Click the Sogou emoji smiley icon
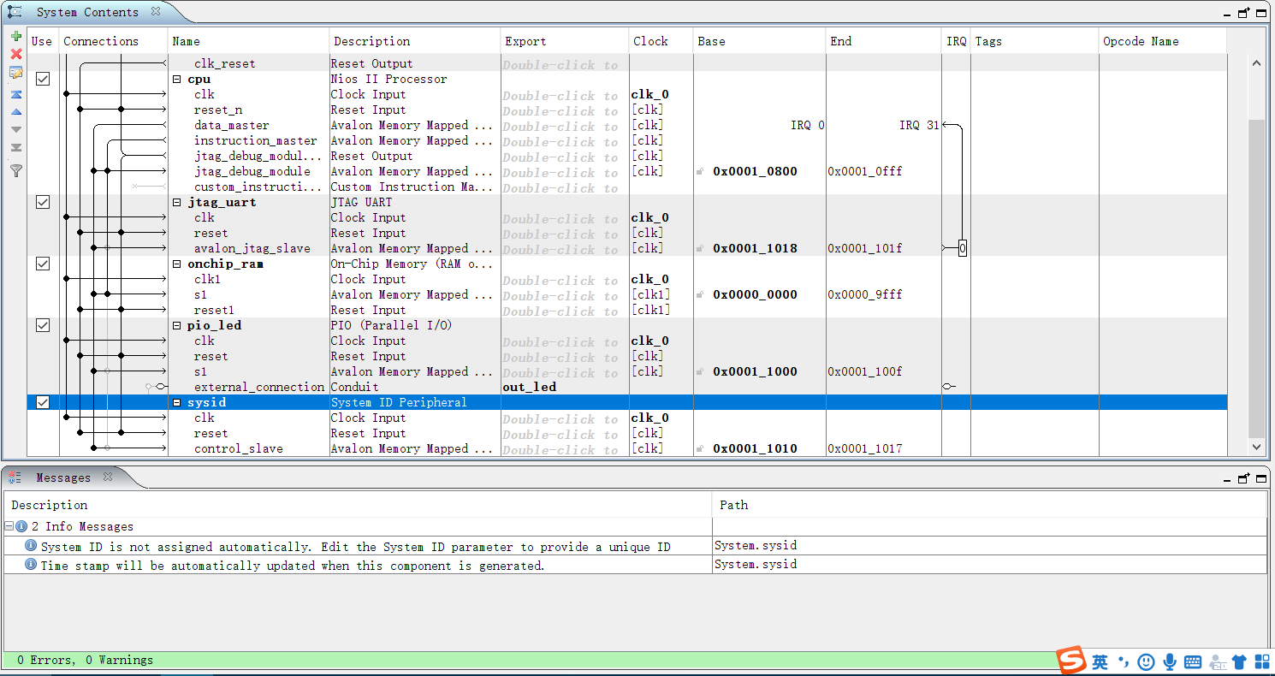1275x676 pixels. click(1147, 661)
